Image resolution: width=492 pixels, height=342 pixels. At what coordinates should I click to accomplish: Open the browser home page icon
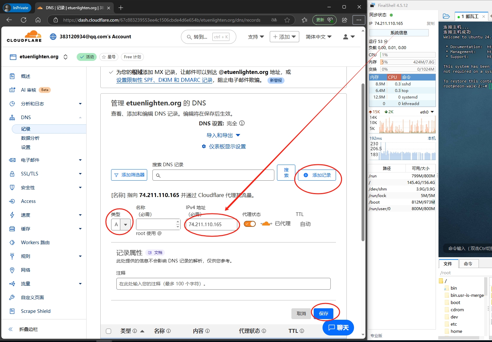(38, 20)
